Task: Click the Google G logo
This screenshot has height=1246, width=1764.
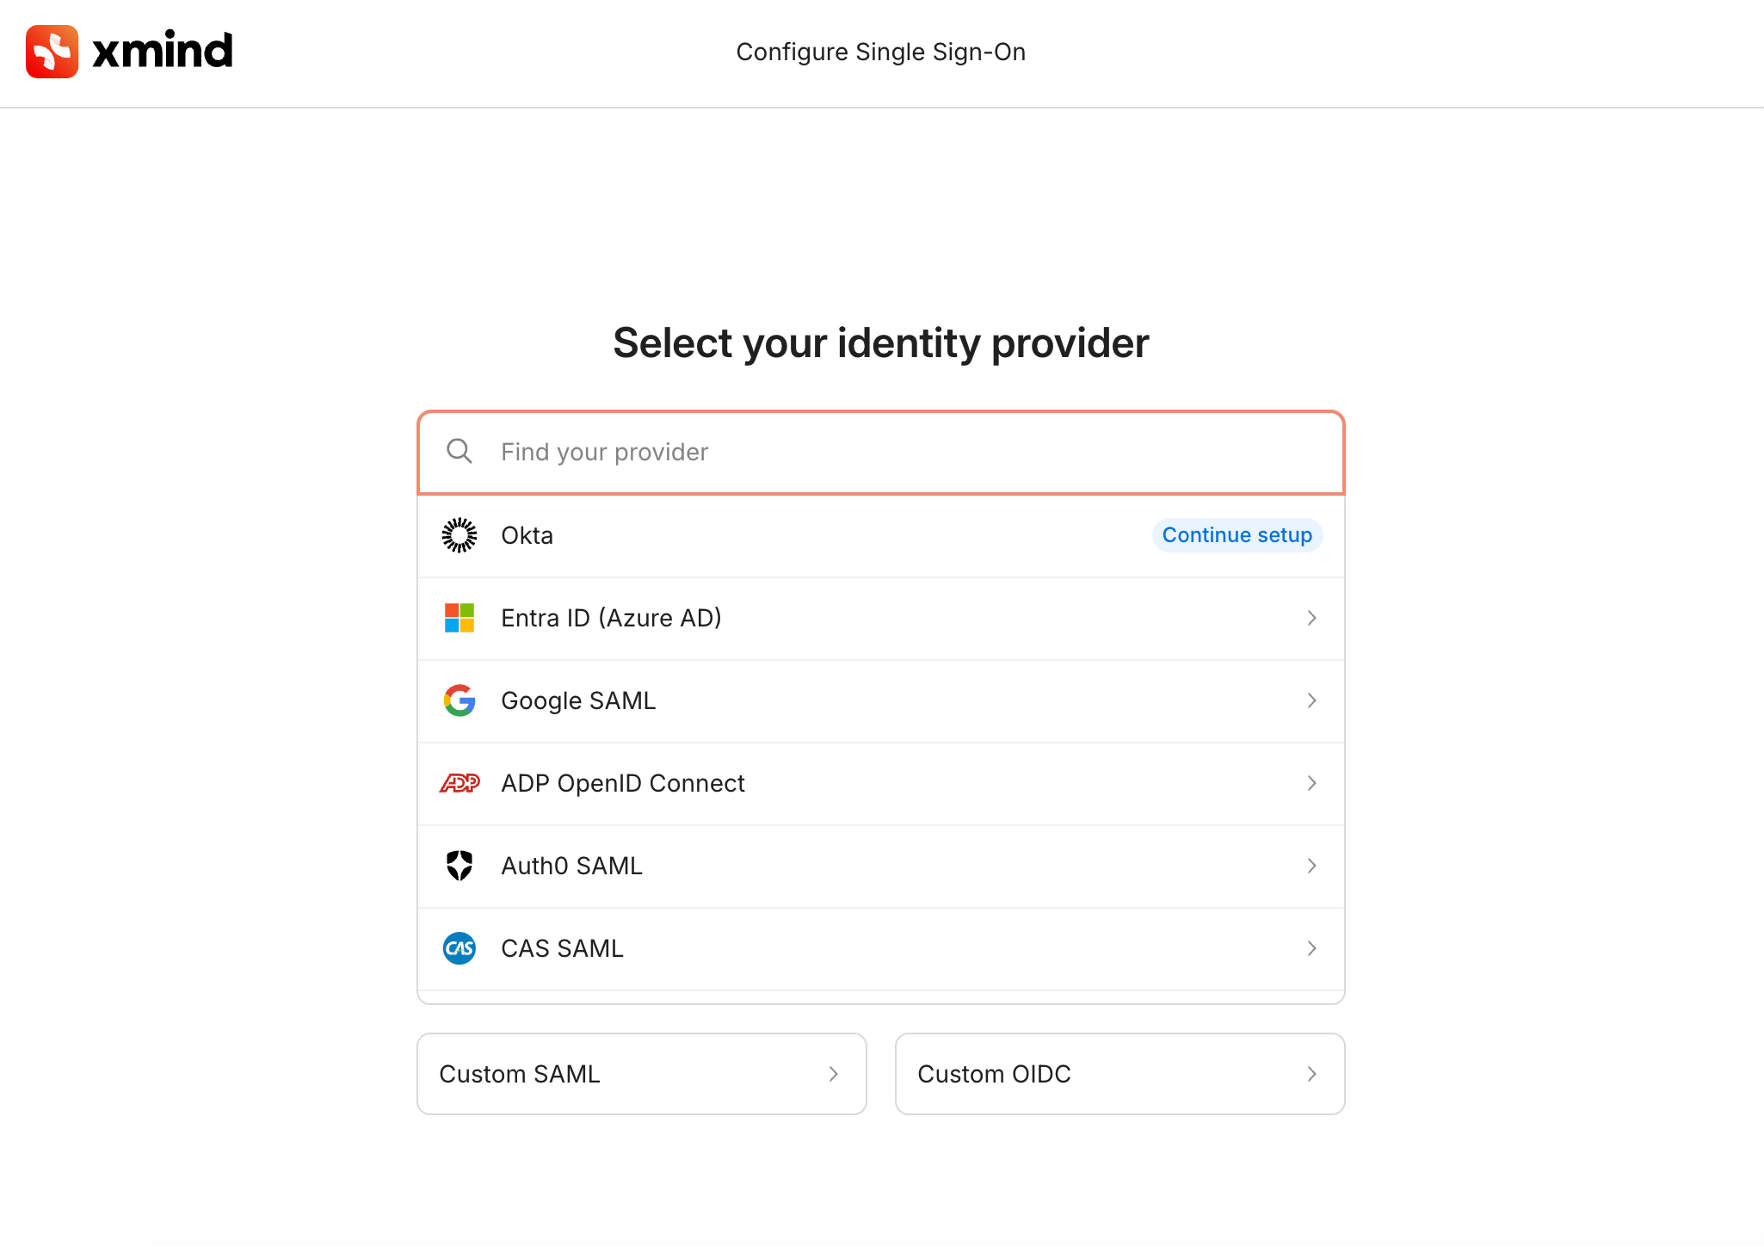Action: point(460,700)
